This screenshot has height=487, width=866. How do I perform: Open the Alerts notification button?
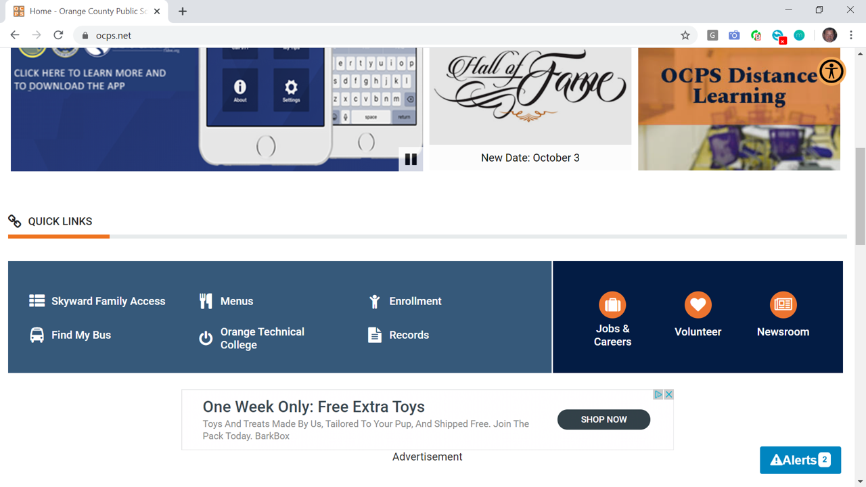tap(800, 460)
